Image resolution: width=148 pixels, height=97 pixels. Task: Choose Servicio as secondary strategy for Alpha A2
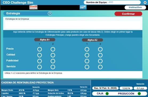(x=100, y=67)
